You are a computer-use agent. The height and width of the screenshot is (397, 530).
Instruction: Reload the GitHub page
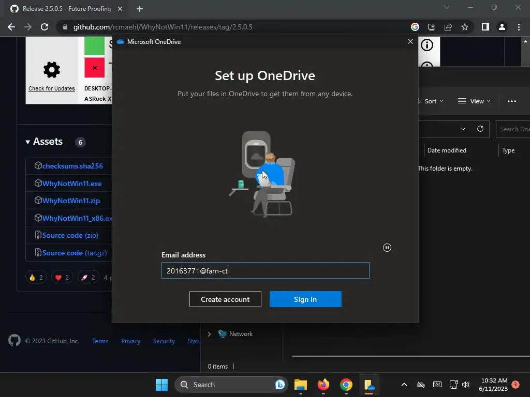click(45, 27)
